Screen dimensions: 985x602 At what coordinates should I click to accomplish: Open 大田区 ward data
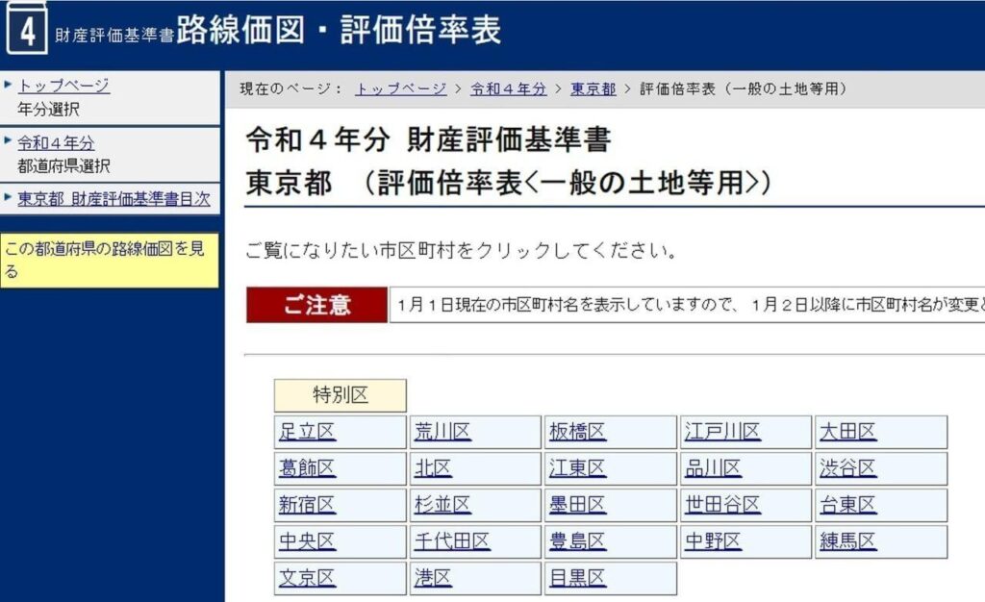[x=847, y=432]
